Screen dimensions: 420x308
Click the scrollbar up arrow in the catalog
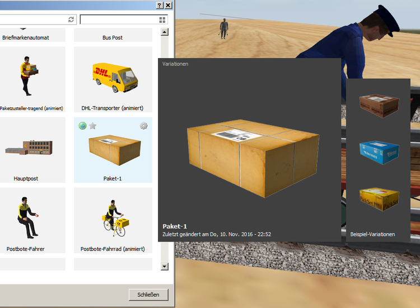pos(165,32)
